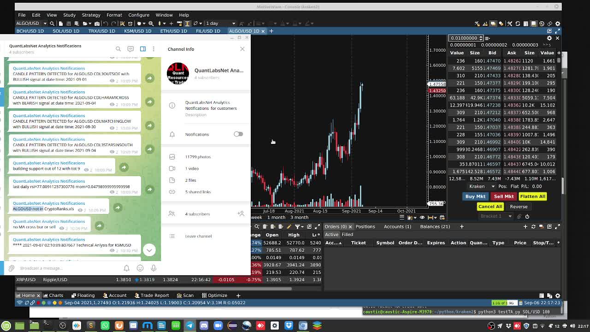
Task: Click the Flatten All button
Action: tap(532, 196)
